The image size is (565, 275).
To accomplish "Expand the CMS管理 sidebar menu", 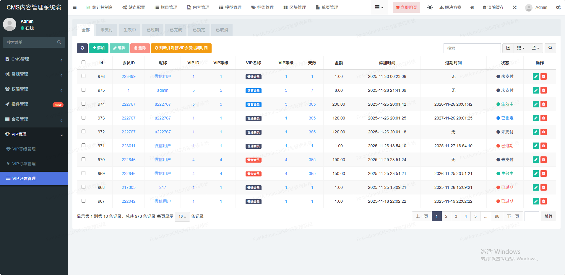I will [x=34, y=59].
